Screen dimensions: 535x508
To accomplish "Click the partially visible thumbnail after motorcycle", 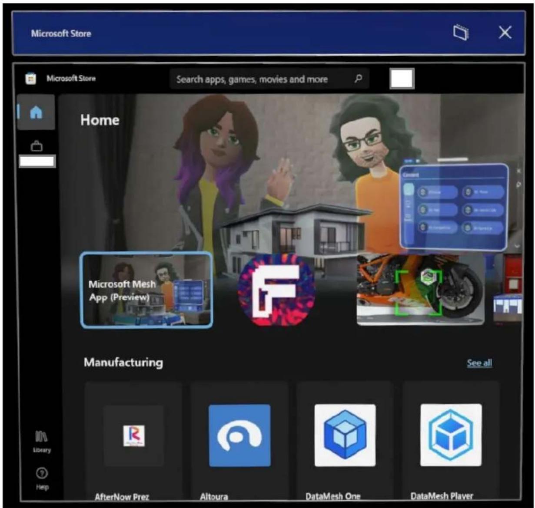I will pos(508,290).
